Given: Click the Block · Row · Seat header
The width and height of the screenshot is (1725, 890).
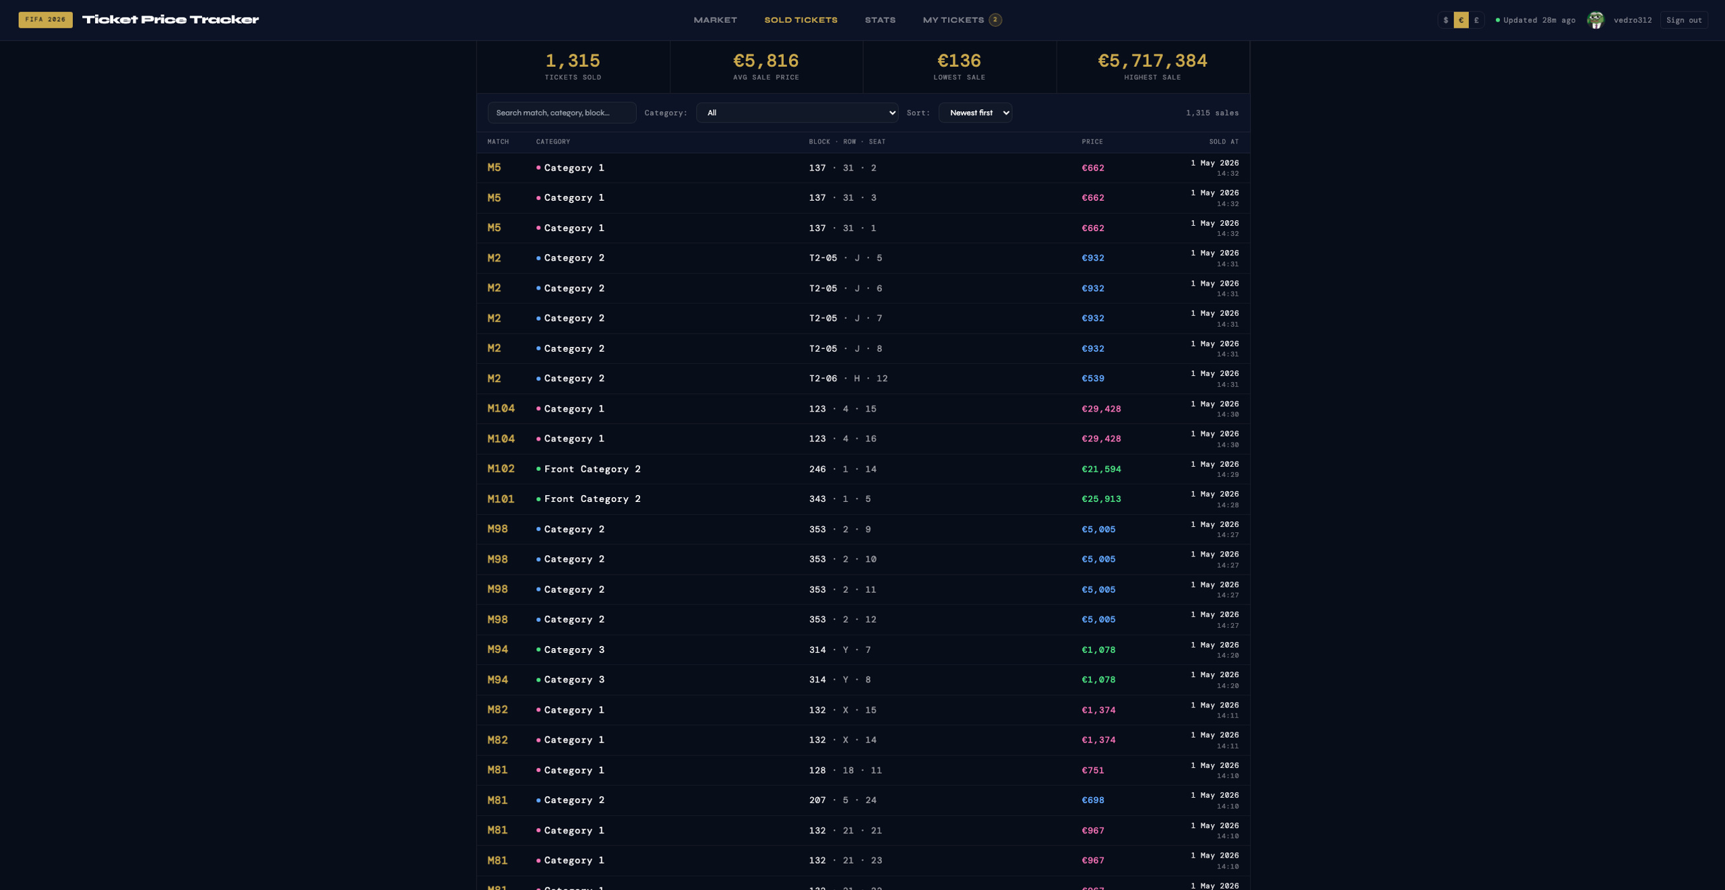Looking at the screenshot, I should (847, 141).
